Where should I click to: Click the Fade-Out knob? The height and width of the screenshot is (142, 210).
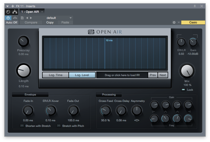73,111
